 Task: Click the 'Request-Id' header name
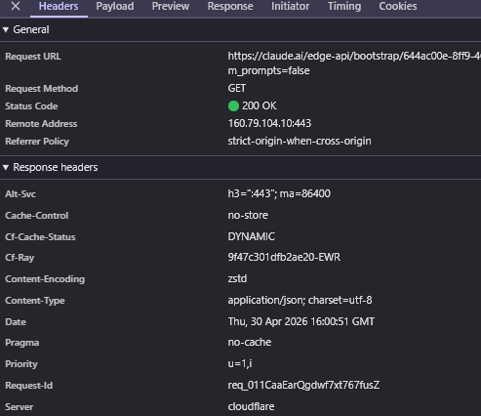(29, 386)
